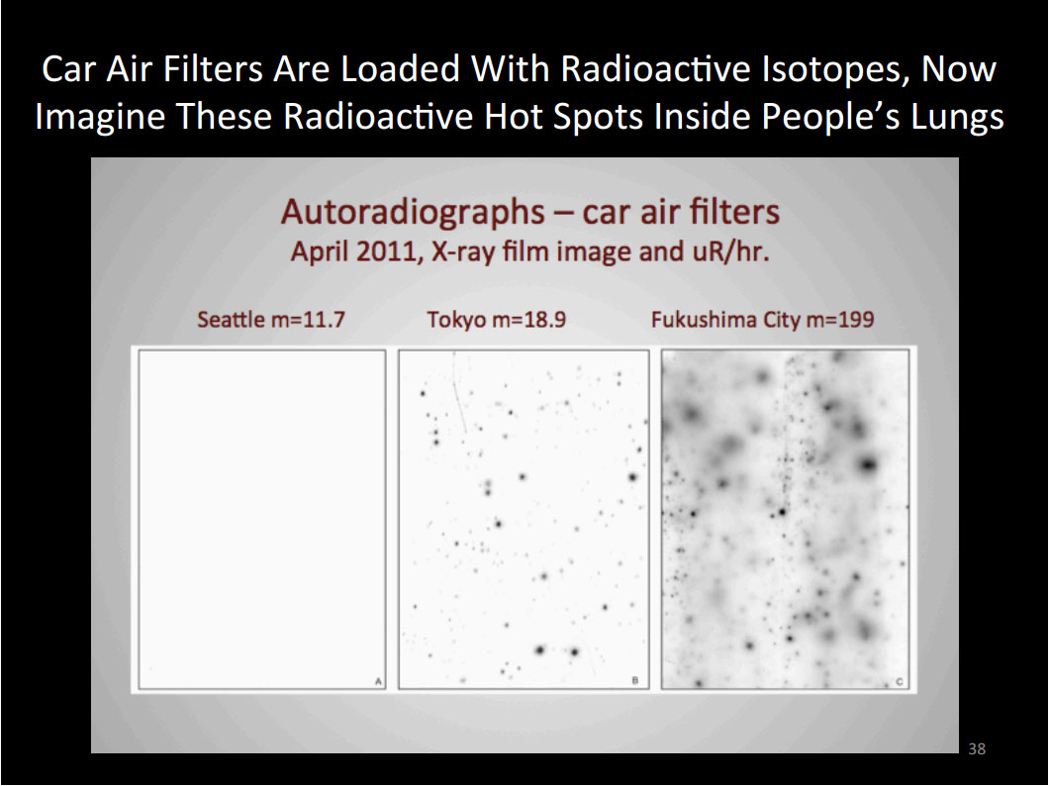Click the title line starting "Imagine These Radioactive"
Screen dimensions: 1049x786
click(x=519, y=117)
